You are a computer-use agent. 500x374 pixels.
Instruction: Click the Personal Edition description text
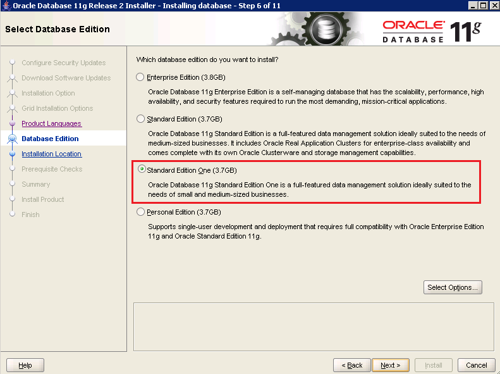pyautogui.click(x=315, y=232)
